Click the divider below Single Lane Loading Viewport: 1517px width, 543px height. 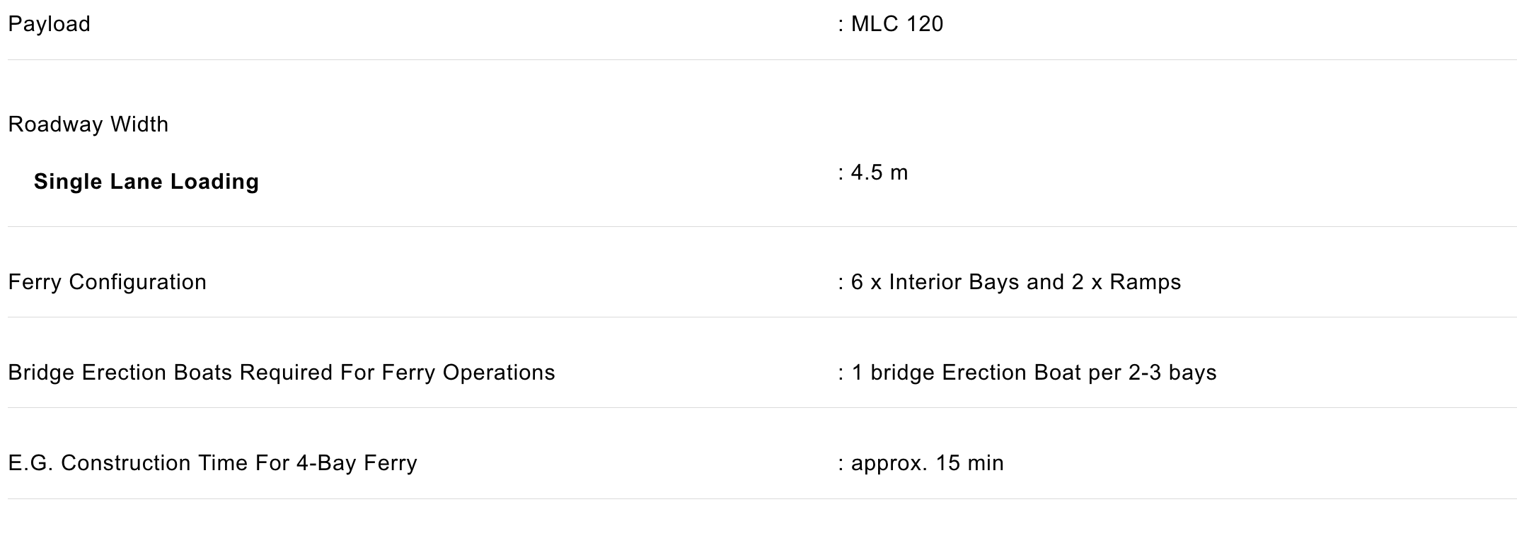point(762,227)
